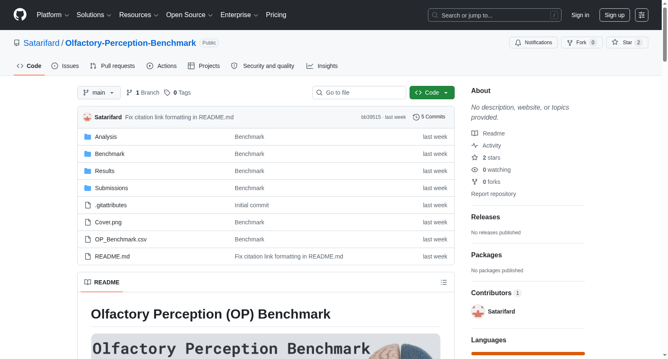Open the Resources dropdown menu
Screen dimensions: 668x359
pyautogui.click(x=139, y=15)
